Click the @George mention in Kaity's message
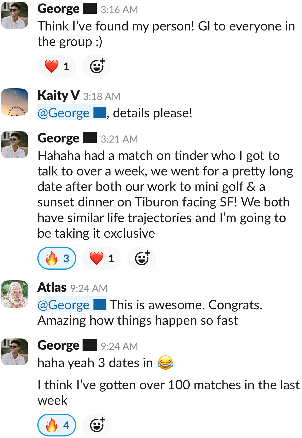Screen dimensions: 302x438 pyautogui.click(x=72, y=113)
